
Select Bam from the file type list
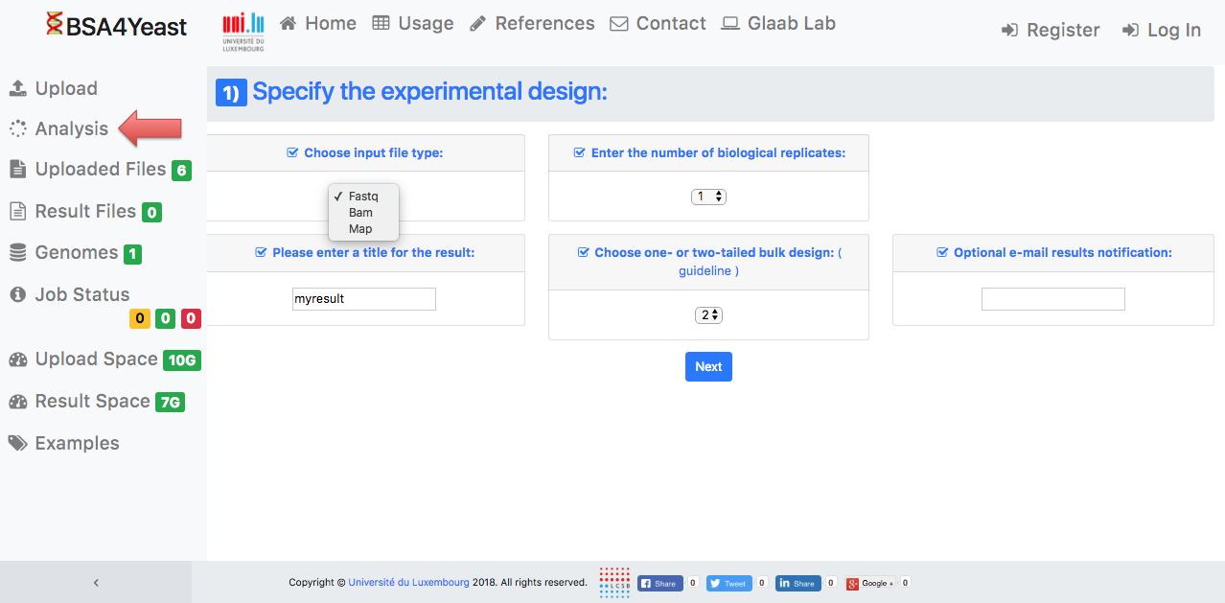[x=360, y=213]
